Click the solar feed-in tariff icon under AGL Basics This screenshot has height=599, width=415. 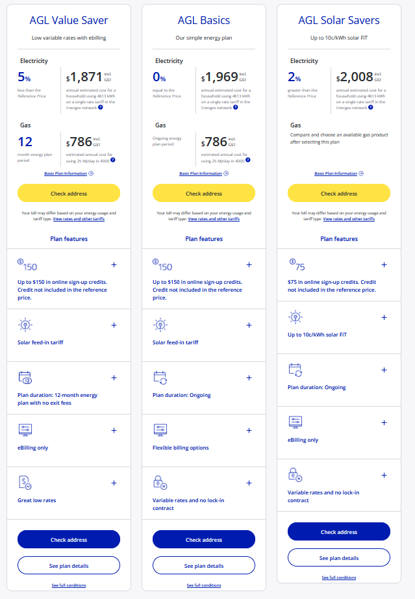tap(160, 325)
